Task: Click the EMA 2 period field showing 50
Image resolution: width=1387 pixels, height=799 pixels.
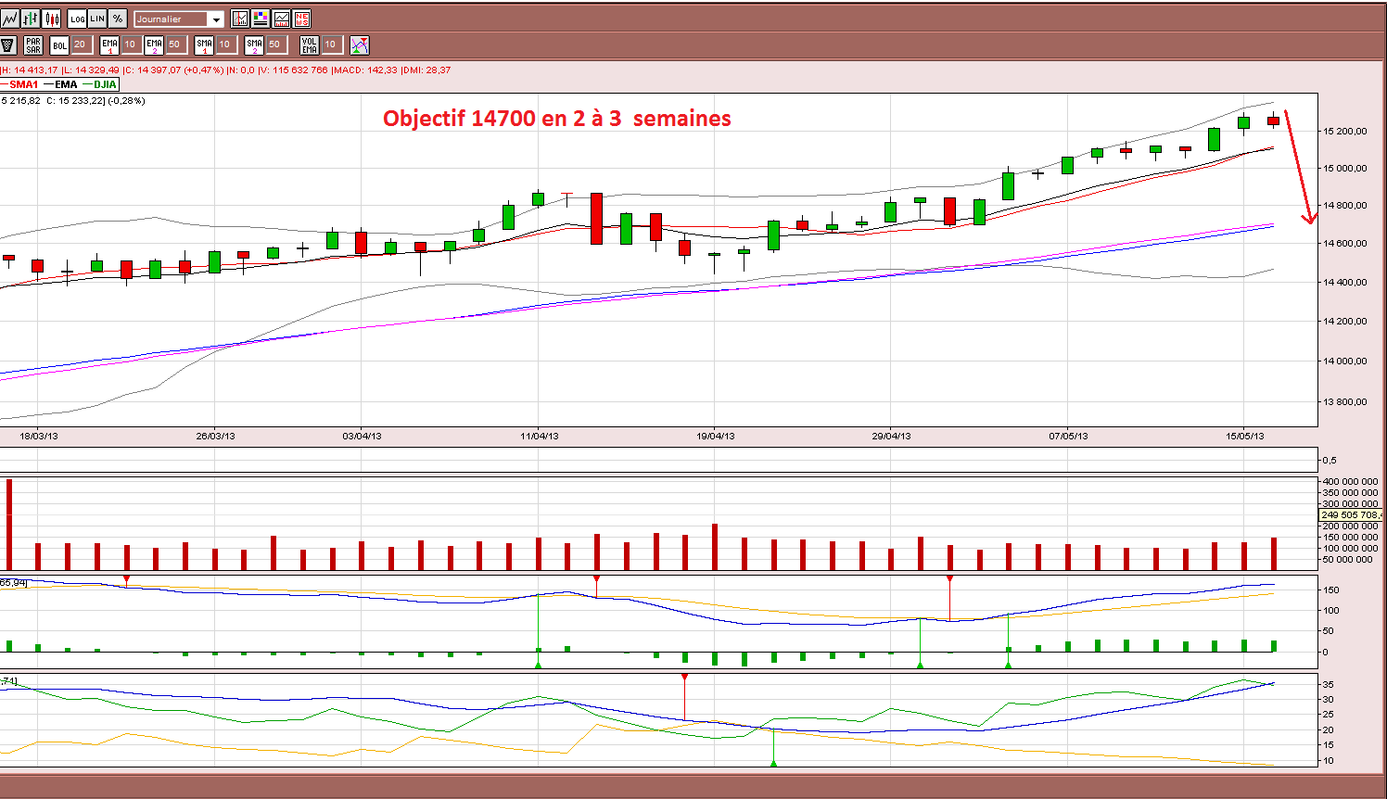Action: click(x=176, y=44)
